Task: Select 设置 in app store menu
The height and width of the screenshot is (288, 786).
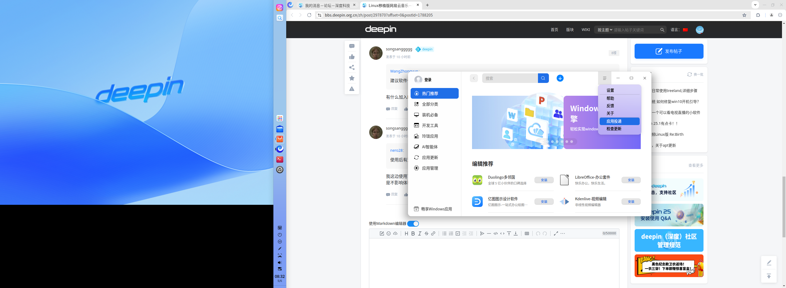Action: 619,90
